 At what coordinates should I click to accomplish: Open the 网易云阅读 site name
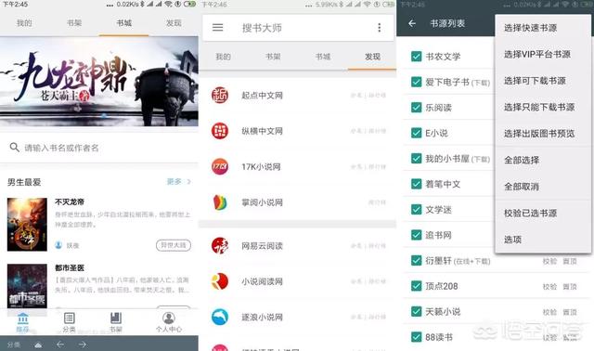pyautogui.click(x=262, y=246)
